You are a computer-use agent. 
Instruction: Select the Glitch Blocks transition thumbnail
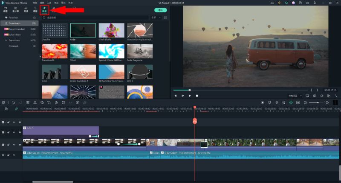112,30
